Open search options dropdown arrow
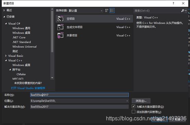The height and width of the screenshot is (125, 190). pyautogui.click(x=186, y=11)
